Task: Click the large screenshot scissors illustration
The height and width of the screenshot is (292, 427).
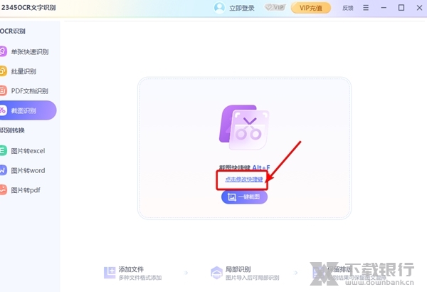Action: click(244, 127)
